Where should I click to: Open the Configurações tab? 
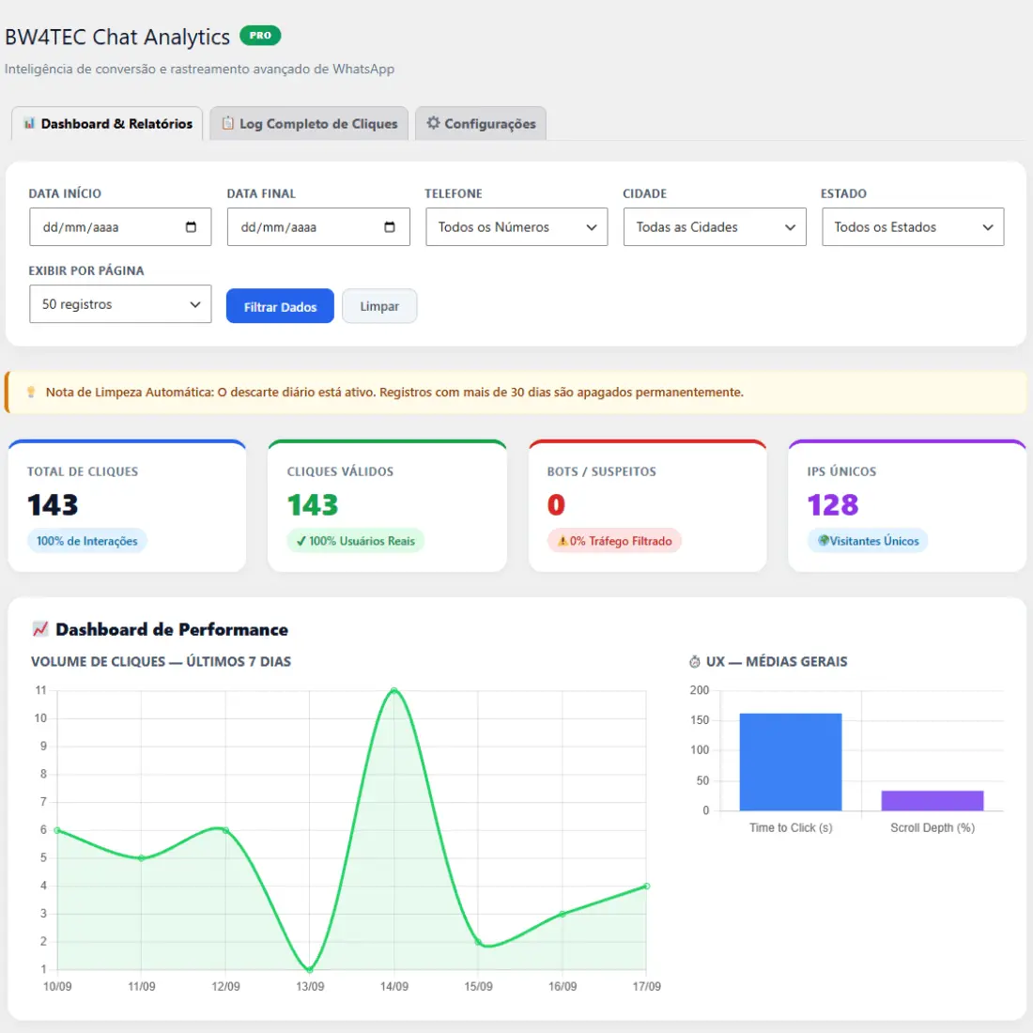[480, 124]
